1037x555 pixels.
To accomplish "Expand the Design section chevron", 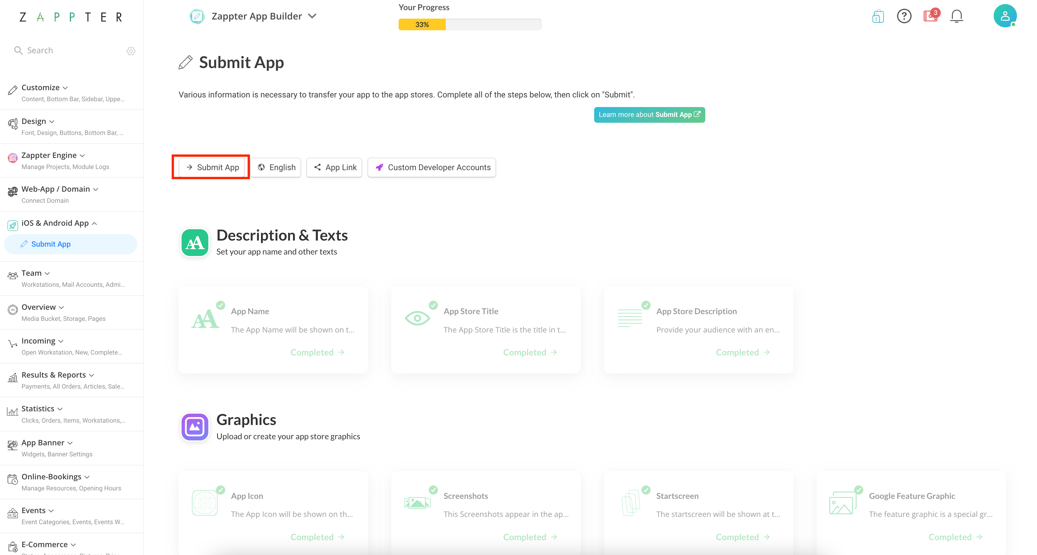I will click(52, 122).
